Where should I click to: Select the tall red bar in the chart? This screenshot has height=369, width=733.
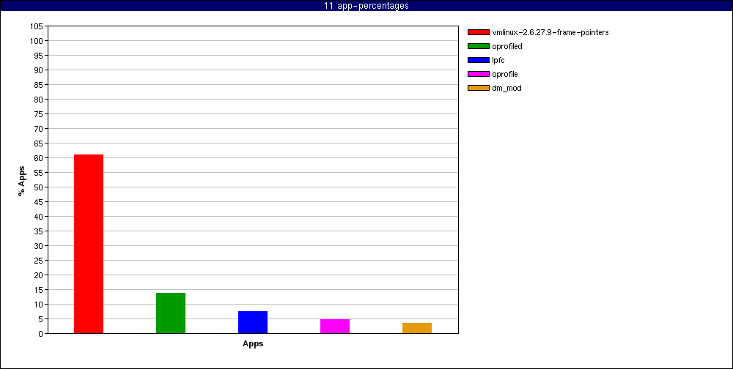click(x=89, y=244)
